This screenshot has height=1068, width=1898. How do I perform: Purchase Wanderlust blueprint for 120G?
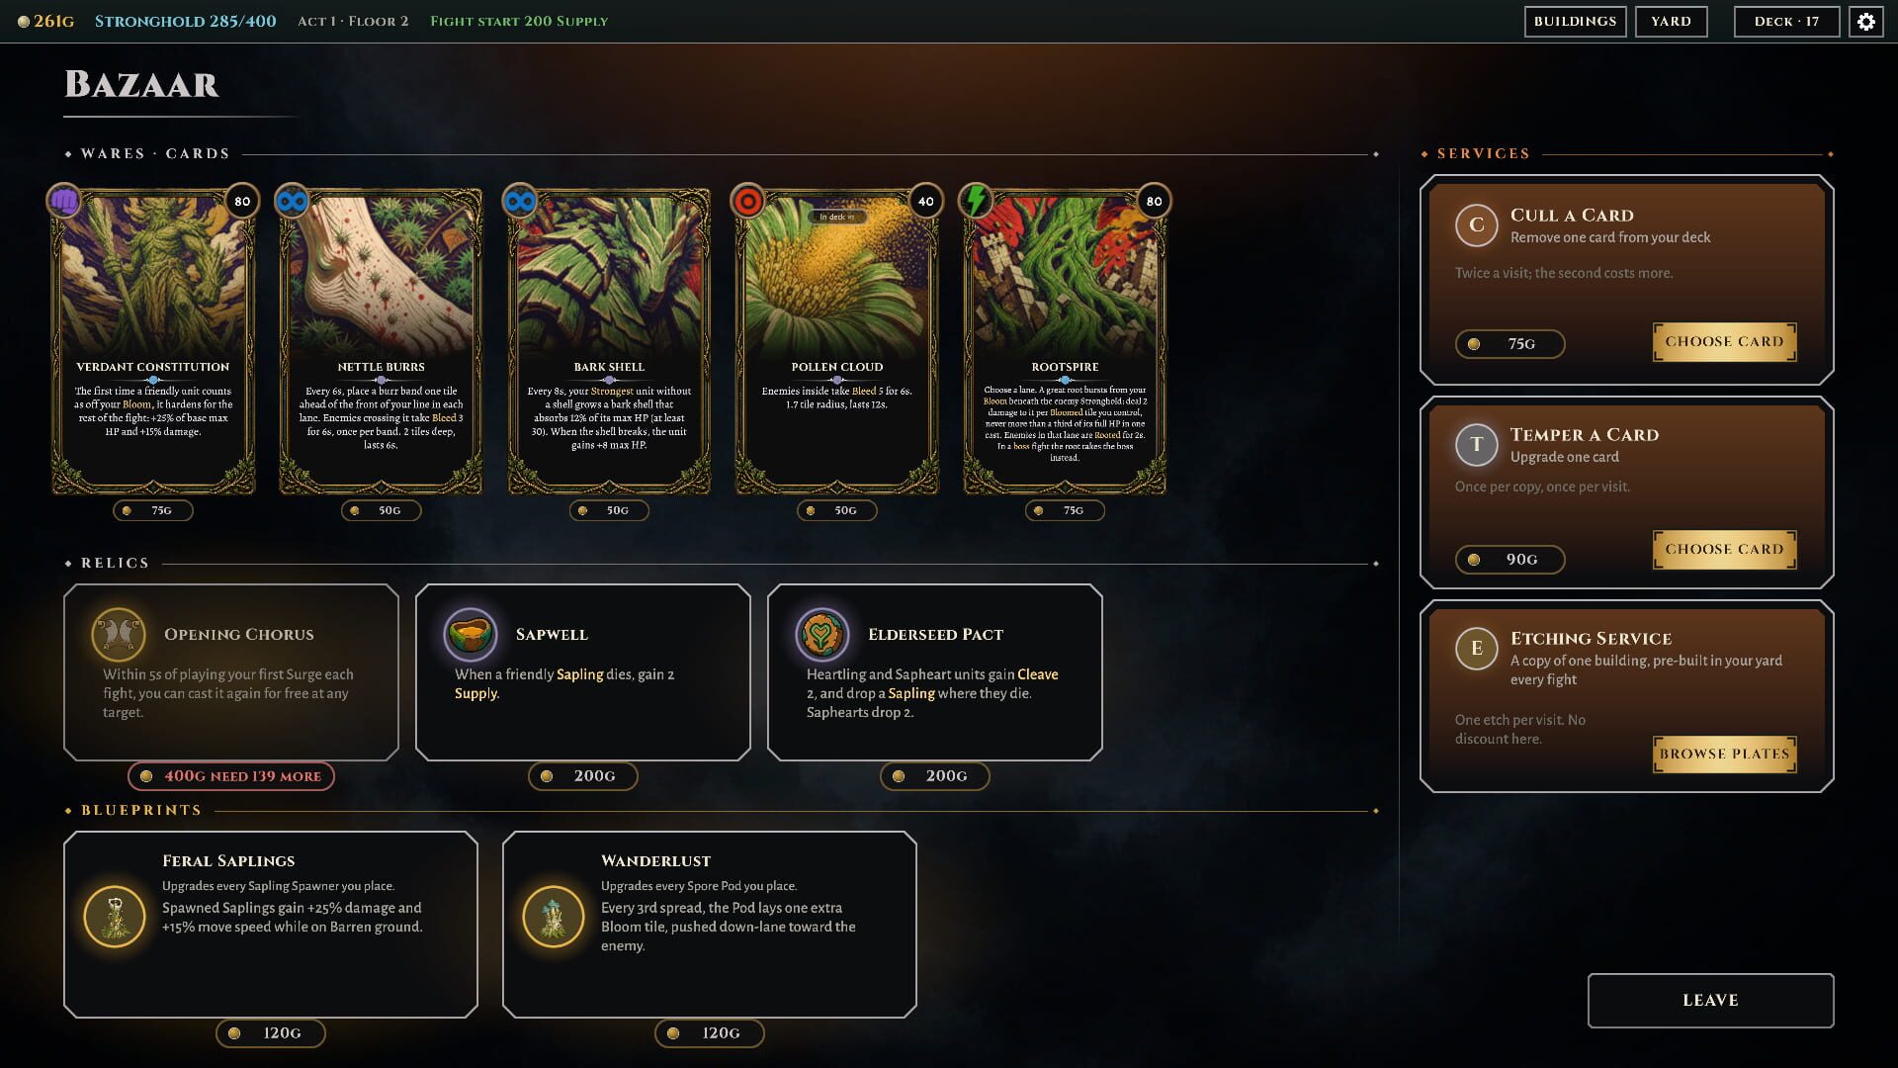pos(710,1033)
